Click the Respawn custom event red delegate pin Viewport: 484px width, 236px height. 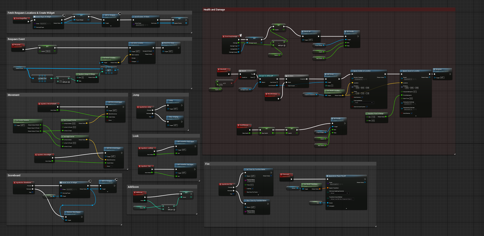(24, 45)
